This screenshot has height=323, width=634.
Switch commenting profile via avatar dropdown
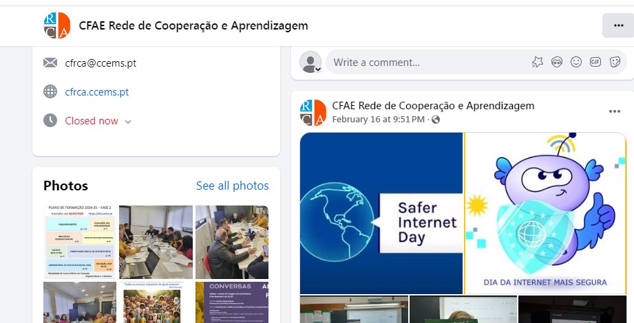[x=310, y=62]
